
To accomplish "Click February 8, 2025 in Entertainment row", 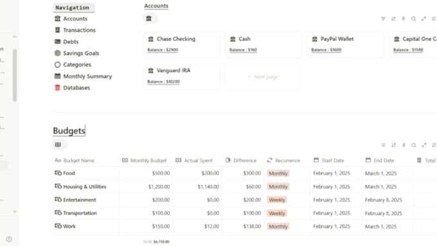I will pyautogui.click(x=383, y=200).
